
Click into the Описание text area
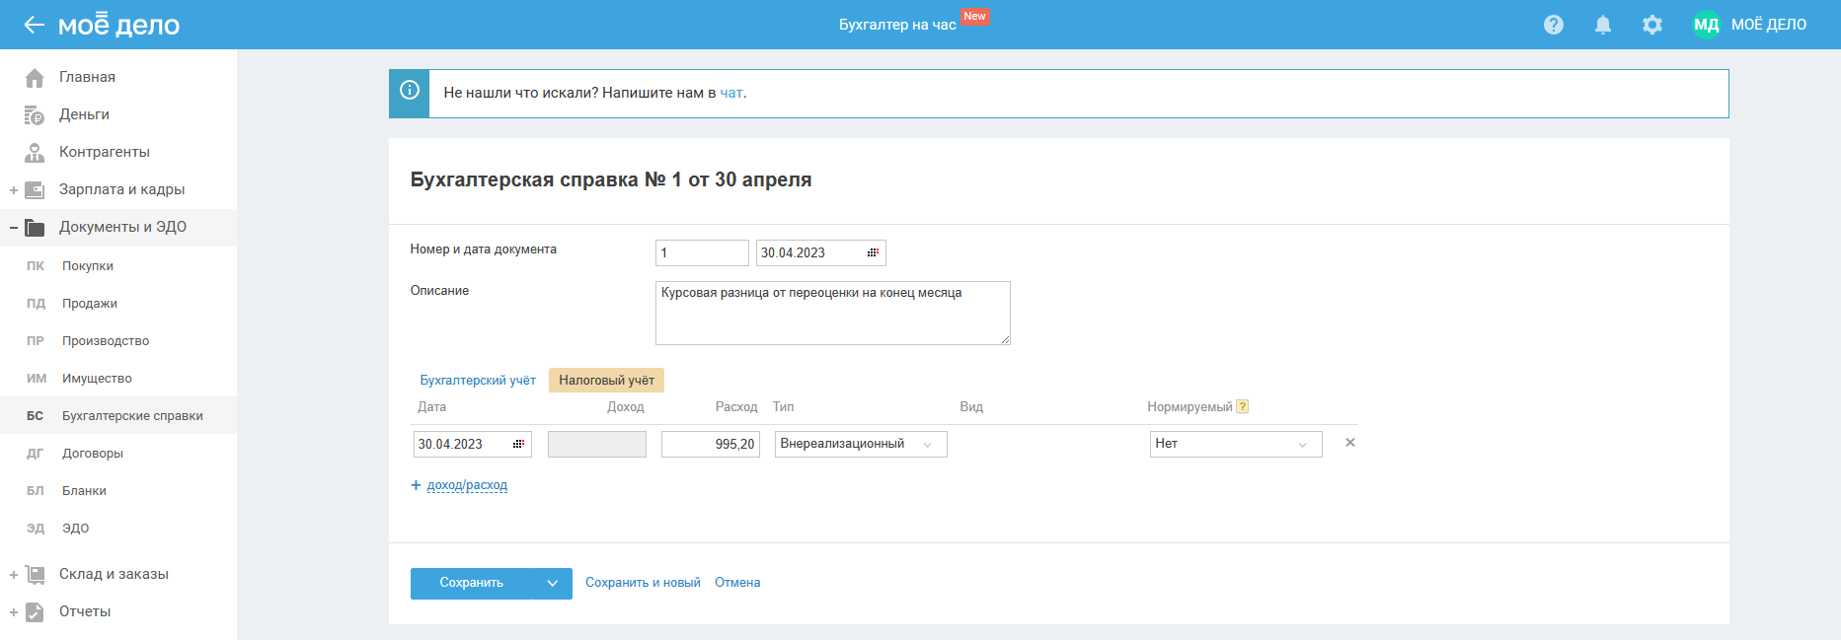click(x=832, y=313)
